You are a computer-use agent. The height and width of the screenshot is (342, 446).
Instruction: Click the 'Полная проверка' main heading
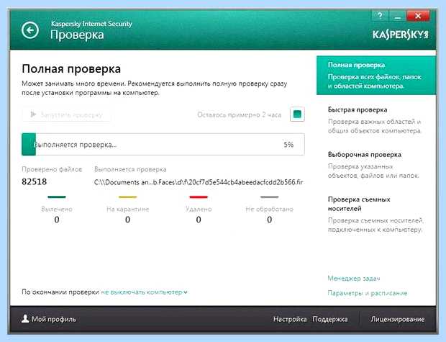pyautogui.click(x=71, y=69)
